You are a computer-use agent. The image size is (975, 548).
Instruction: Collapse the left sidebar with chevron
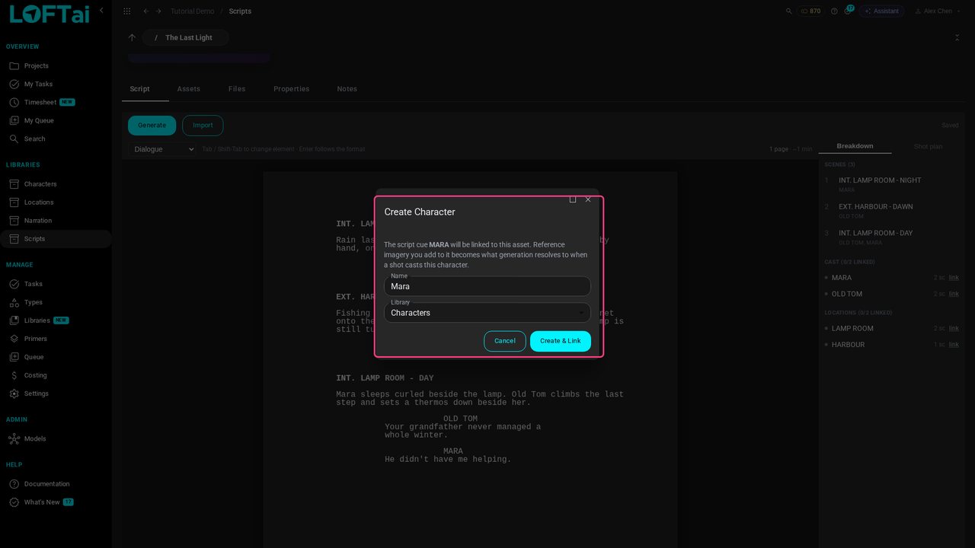102,11
